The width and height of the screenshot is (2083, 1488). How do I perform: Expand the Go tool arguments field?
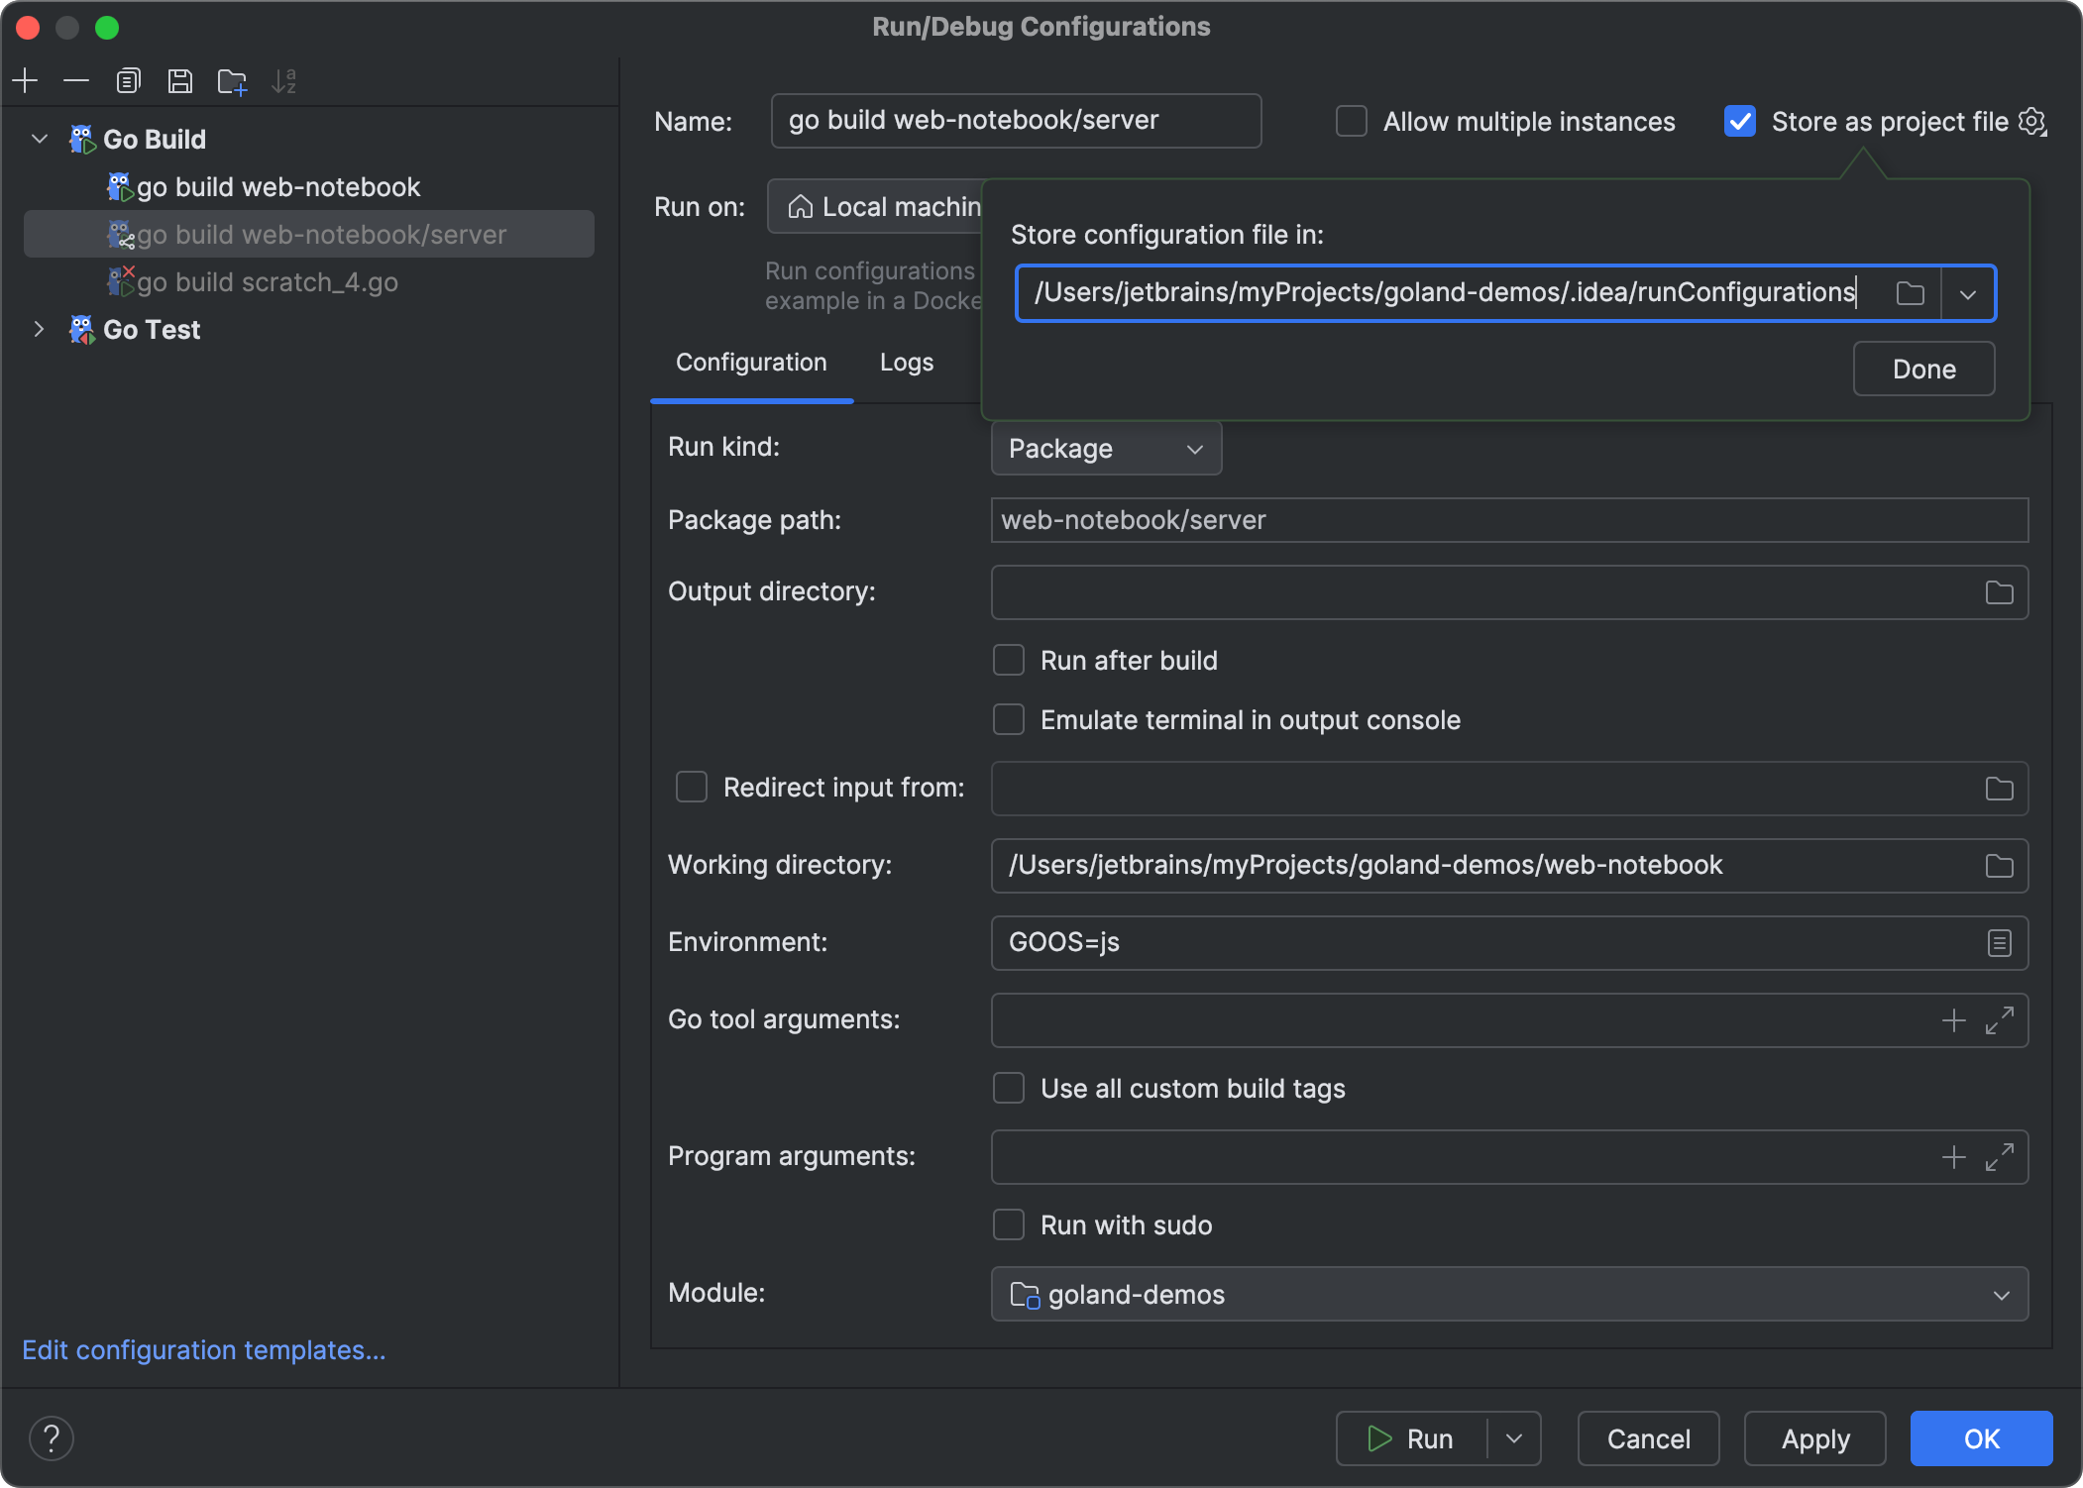pos(2001,1020)
